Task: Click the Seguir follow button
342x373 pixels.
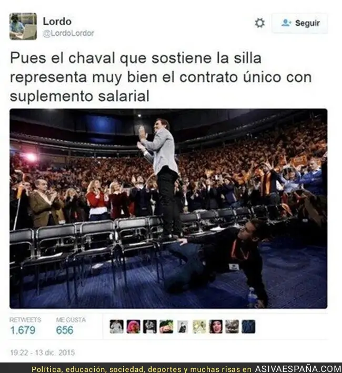Action: (300, 23)
